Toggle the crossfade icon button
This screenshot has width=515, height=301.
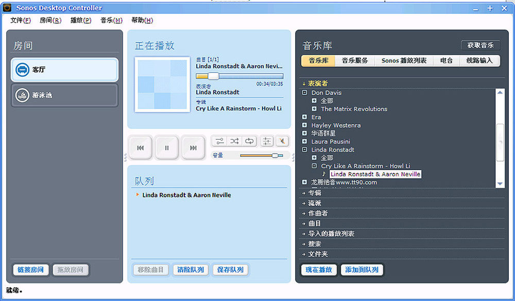pos(219,141)
